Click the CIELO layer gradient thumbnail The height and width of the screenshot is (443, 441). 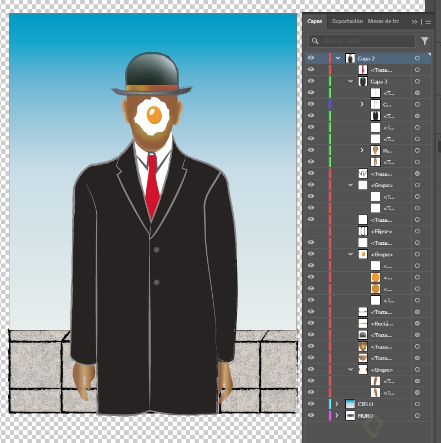[x=350, y=404]
